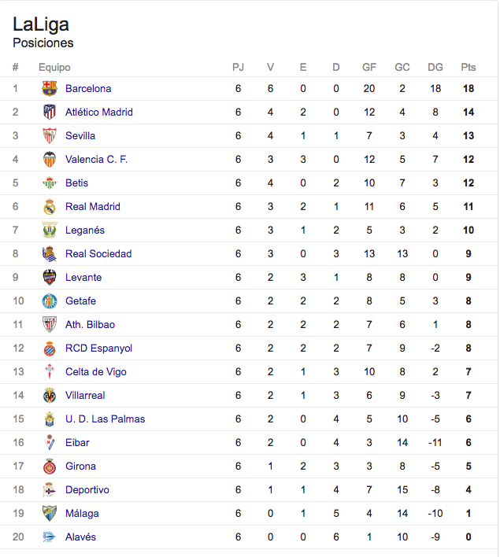
Task: Click the Sevilla team crest
Action: tap(50, 135)
